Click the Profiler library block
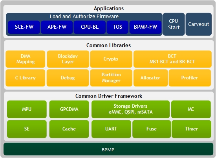The width and height of the screenshot is (216, 158). [x=190, y=78]
